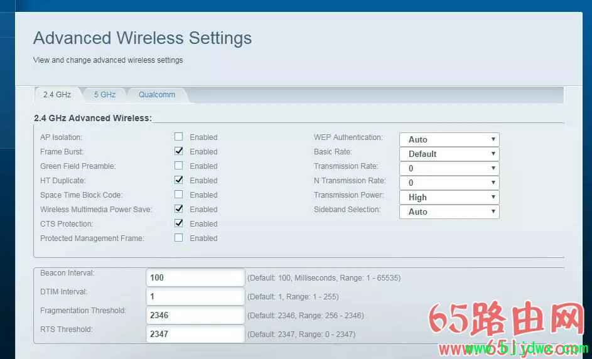Open the Qualcomm tab

[157, 95]
